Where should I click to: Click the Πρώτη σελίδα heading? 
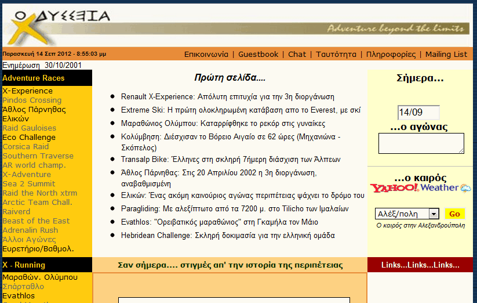click(x=230, y=78)
